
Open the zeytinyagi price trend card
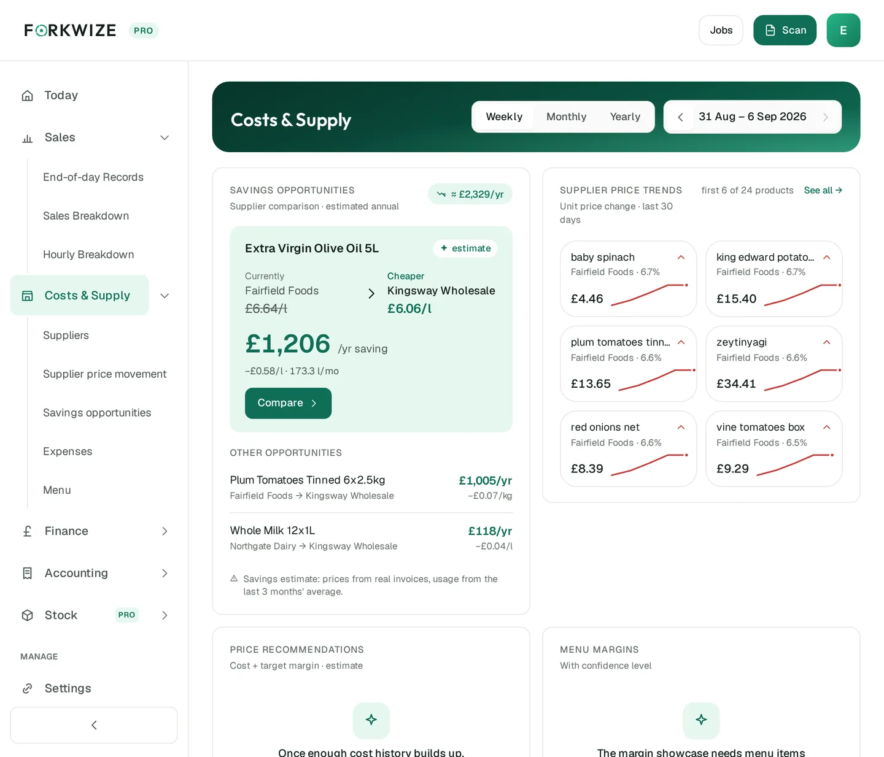coord(774,364)
